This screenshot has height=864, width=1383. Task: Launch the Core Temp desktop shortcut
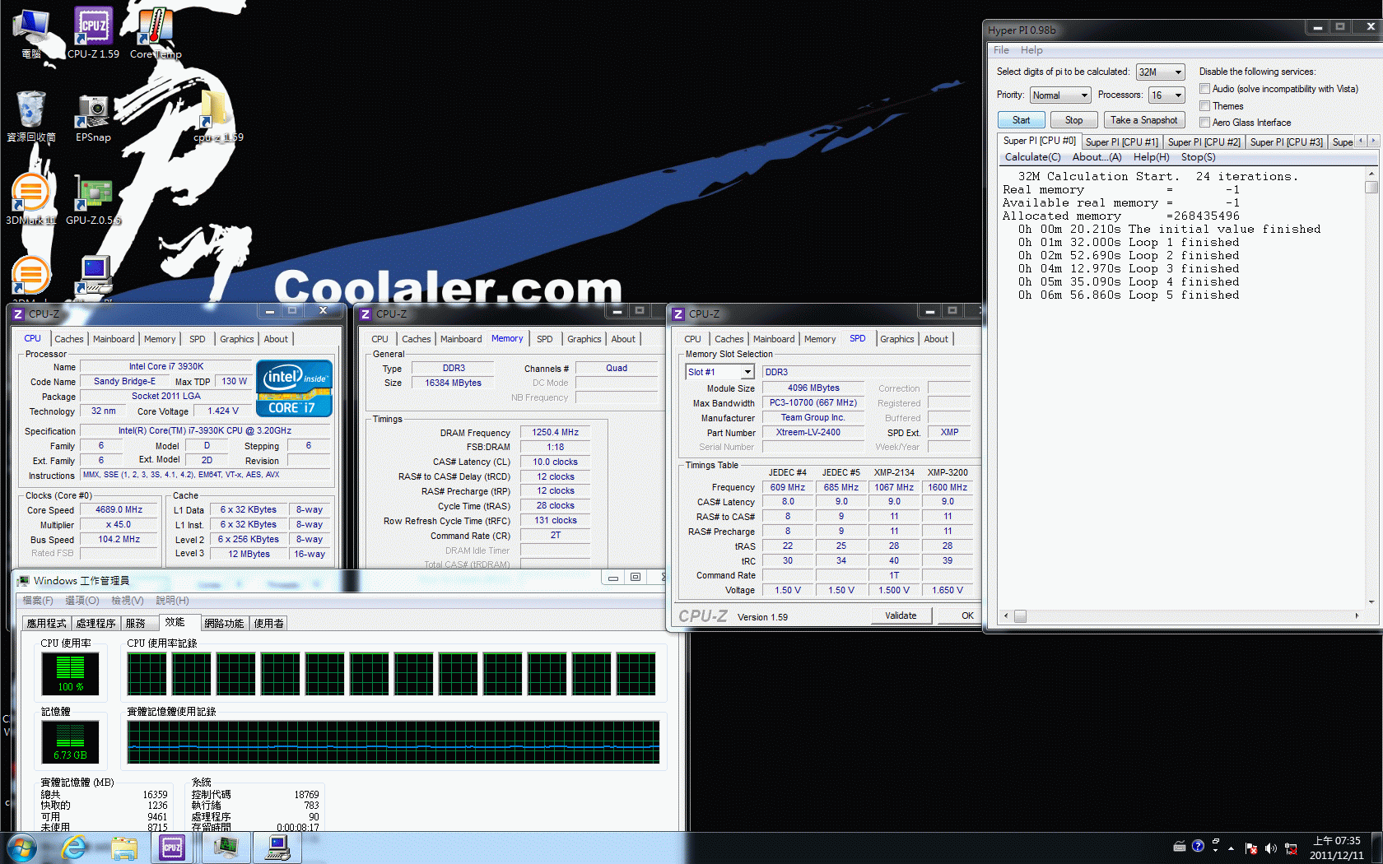tap(156, 33)
